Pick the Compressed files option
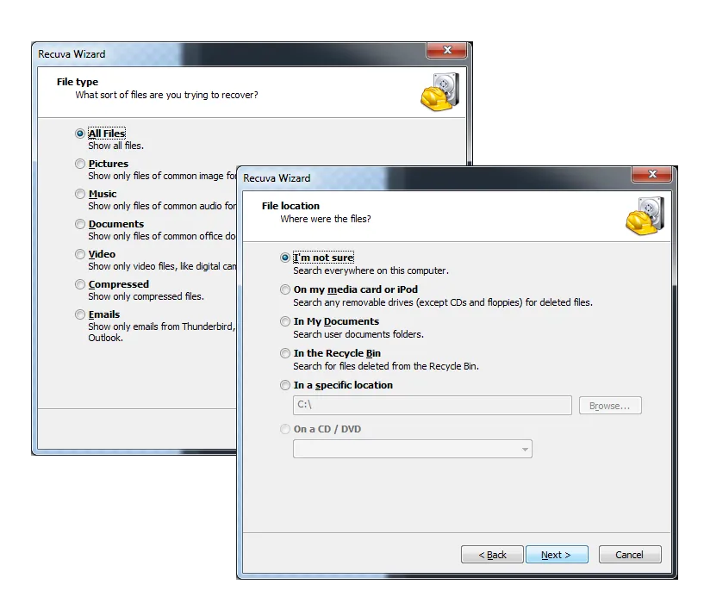Viewport: 704px width, 603px height. tap(80, 284)
